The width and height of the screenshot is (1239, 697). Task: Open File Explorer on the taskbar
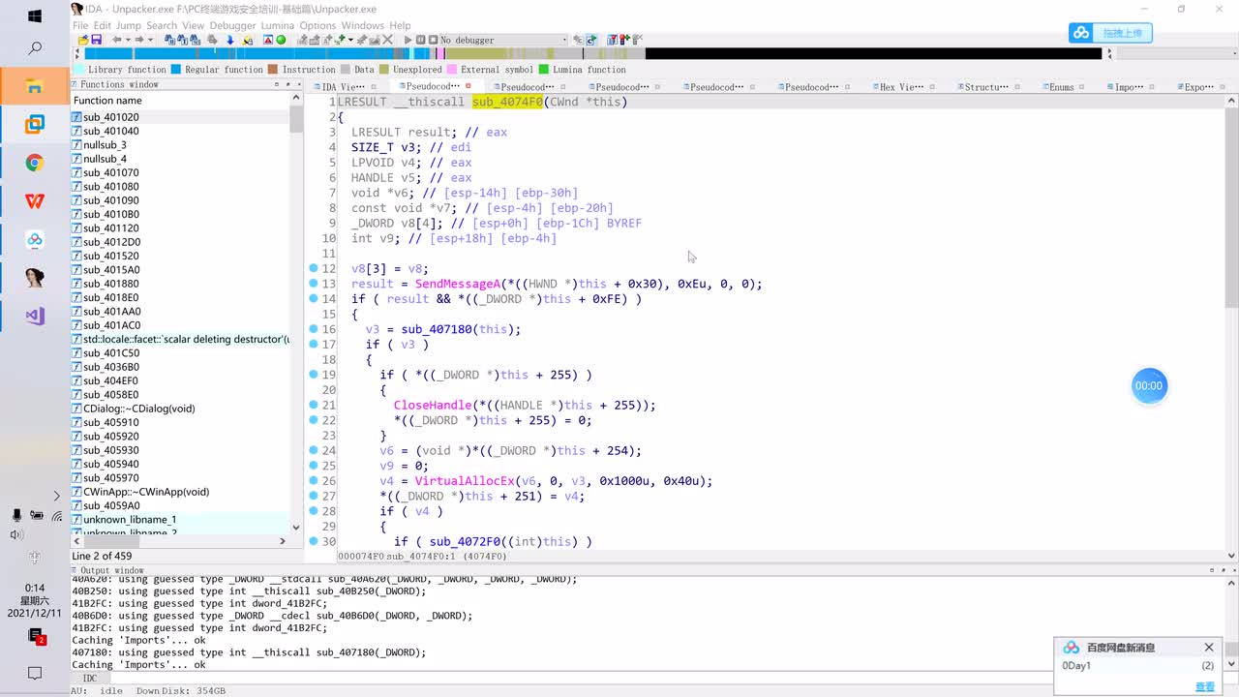tap(35, 85)
